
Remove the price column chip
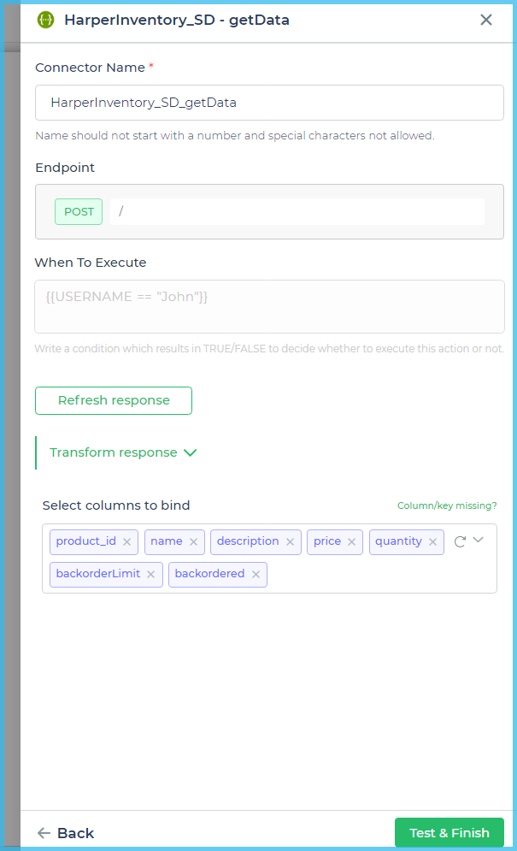[x=351, y=541]
